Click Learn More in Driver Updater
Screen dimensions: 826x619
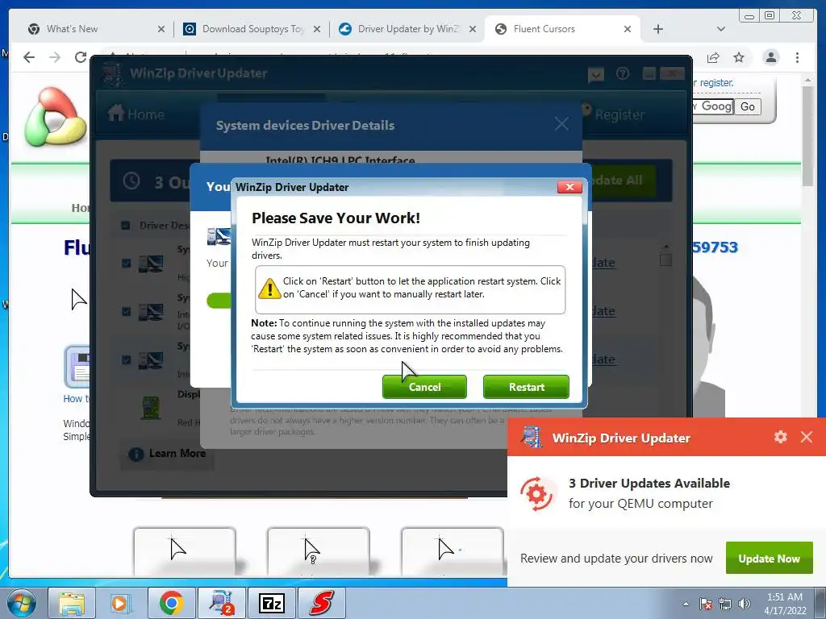pyautogui.click(x=168, y=453)
